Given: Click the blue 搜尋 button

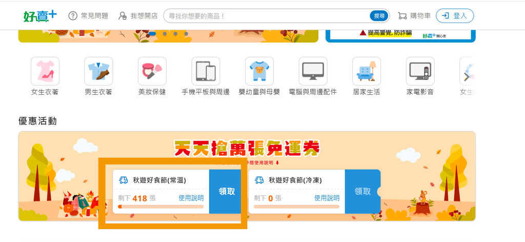Looking at the screenshot, I should pyautogui.click(x=379, y=16).
